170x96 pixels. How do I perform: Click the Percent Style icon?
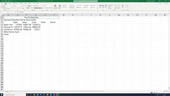pos(46,8)
